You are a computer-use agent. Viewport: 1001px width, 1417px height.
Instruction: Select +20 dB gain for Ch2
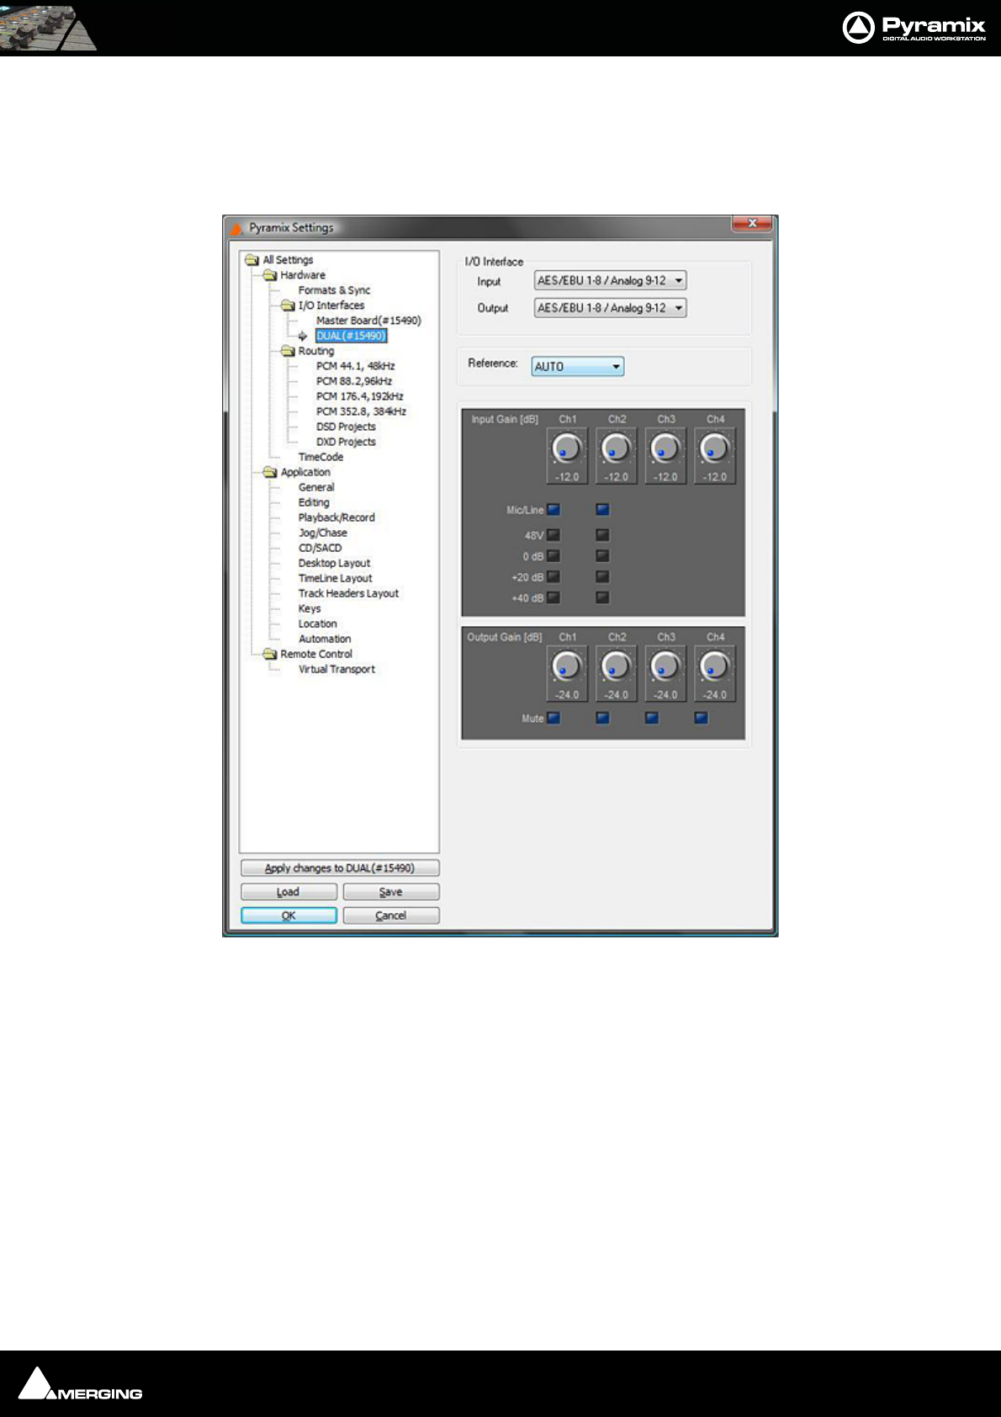[602, 576]
